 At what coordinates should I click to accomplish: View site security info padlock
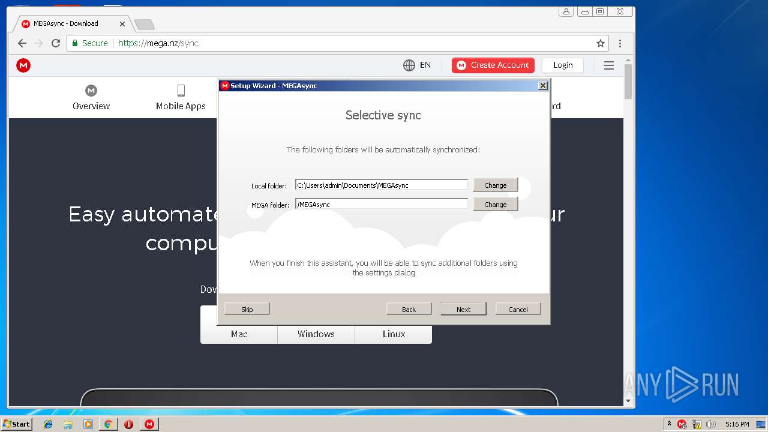75,43
